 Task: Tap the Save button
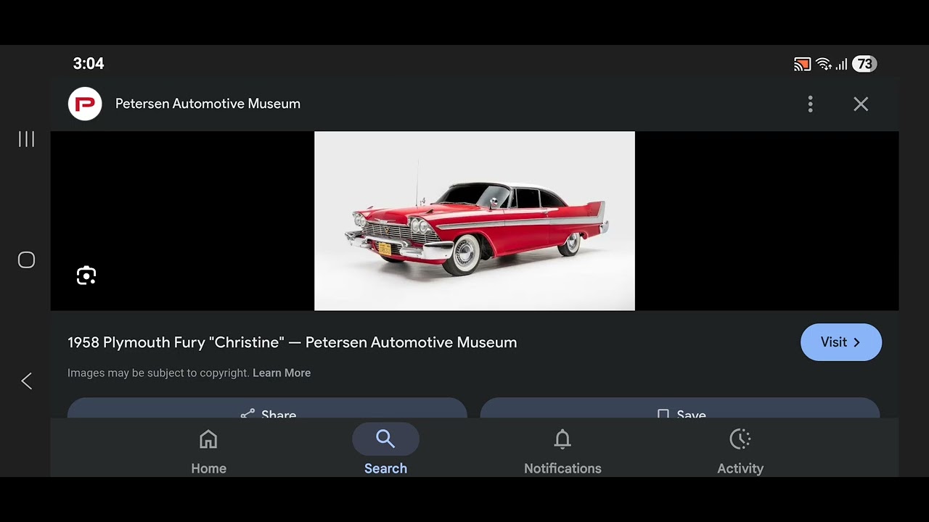(x=680, y=407)
